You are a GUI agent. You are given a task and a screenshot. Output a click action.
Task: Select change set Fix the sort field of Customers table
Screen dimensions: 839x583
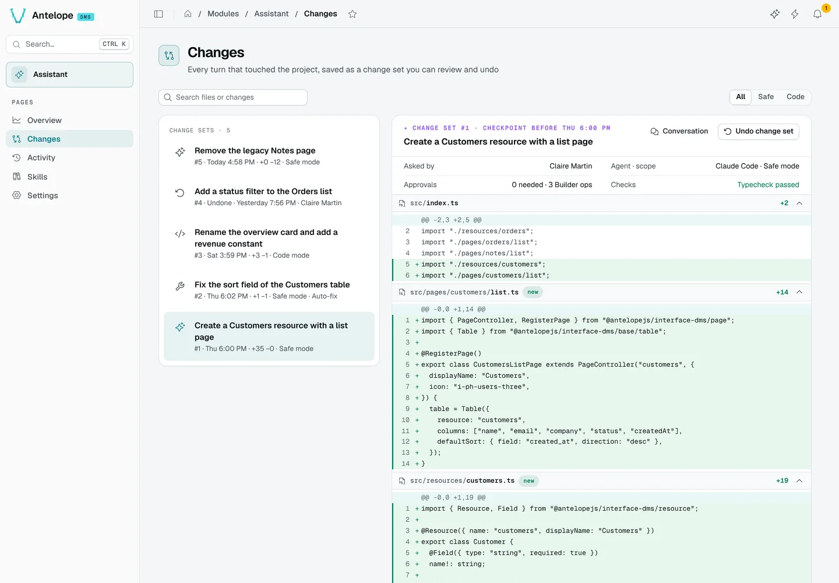(269, 290)
